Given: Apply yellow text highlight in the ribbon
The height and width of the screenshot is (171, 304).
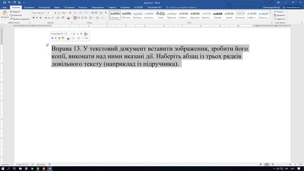Looking at the screenshot, I should pyautogui.click(x=63, y=18).
